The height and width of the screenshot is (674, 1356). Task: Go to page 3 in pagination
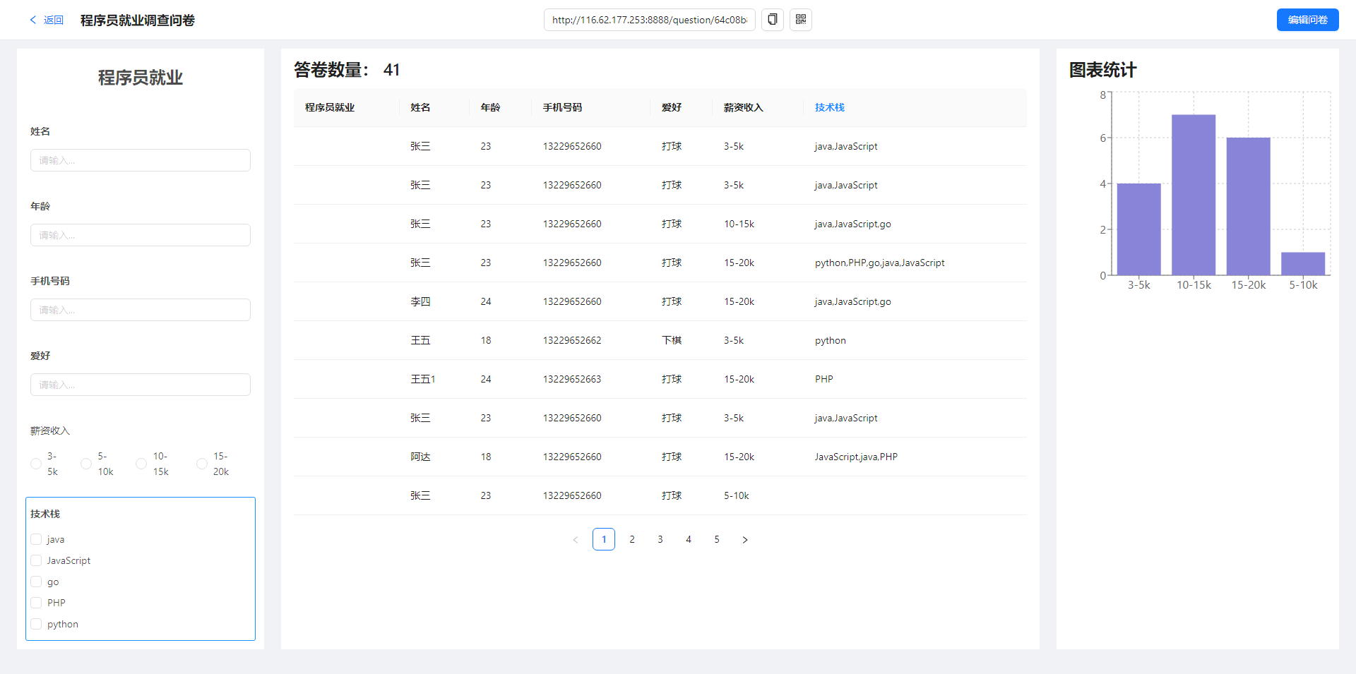click(660, 539)
